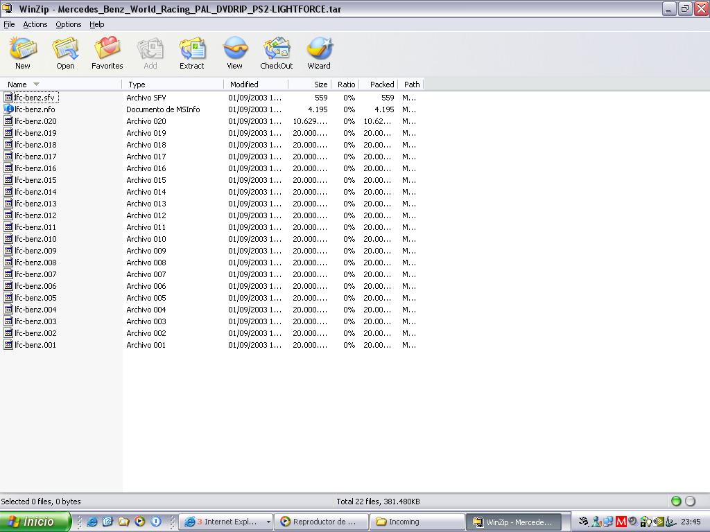Viewport: 710px width, 532px height.
Task: Click the gray status light indicator
Action: pos(690,501)
